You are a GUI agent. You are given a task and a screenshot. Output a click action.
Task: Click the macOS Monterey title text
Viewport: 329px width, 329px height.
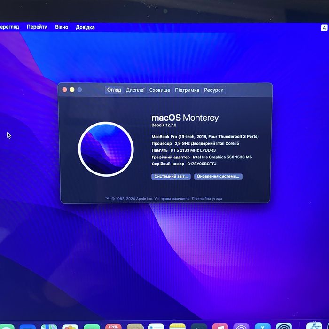coord(185,117)
